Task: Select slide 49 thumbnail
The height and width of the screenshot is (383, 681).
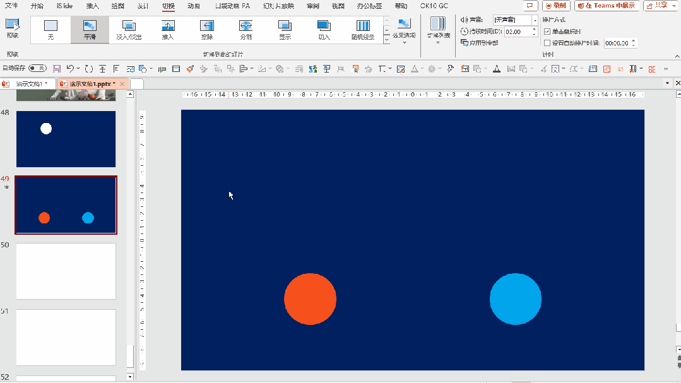Action: (66, 205)
